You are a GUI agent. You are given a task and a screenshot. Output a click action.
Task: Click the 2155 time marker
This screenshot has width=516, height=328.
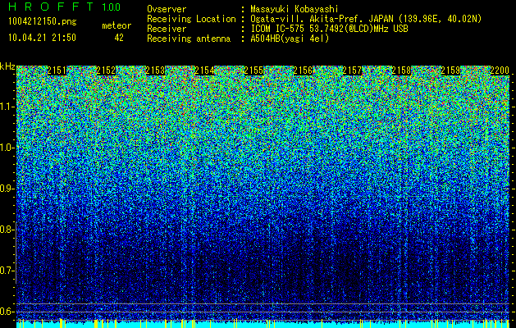pos(253,71)
